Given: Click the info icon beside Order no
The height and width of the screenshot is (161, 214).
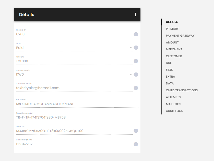Looking at the screenshot, I should [x=136, y=131].
